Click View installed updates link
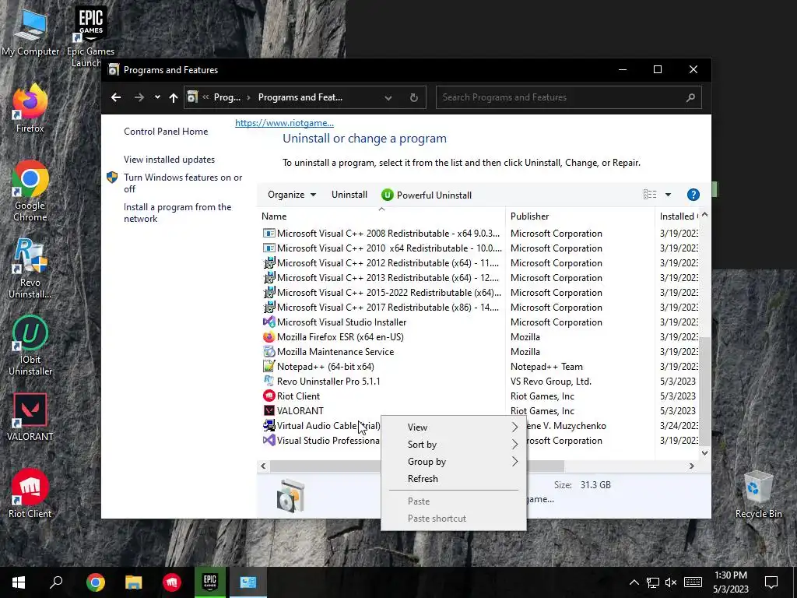This screenshot has height=598, width=797. pyautogui.click(x=169, y=159)
